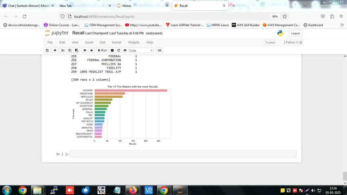The image size is (347, 195).
Task: Open the Online Courses bookmark
Action: coord(62,25)
